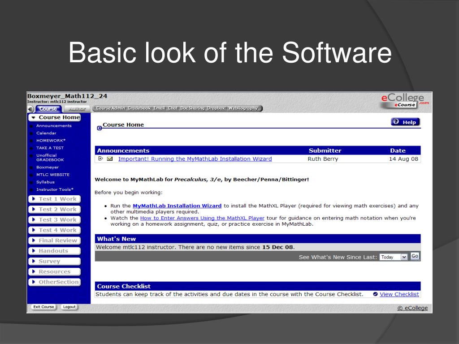Open Course Admin in the toolbar
Screen dimensions: 459x344
click(x=111, y=108)
